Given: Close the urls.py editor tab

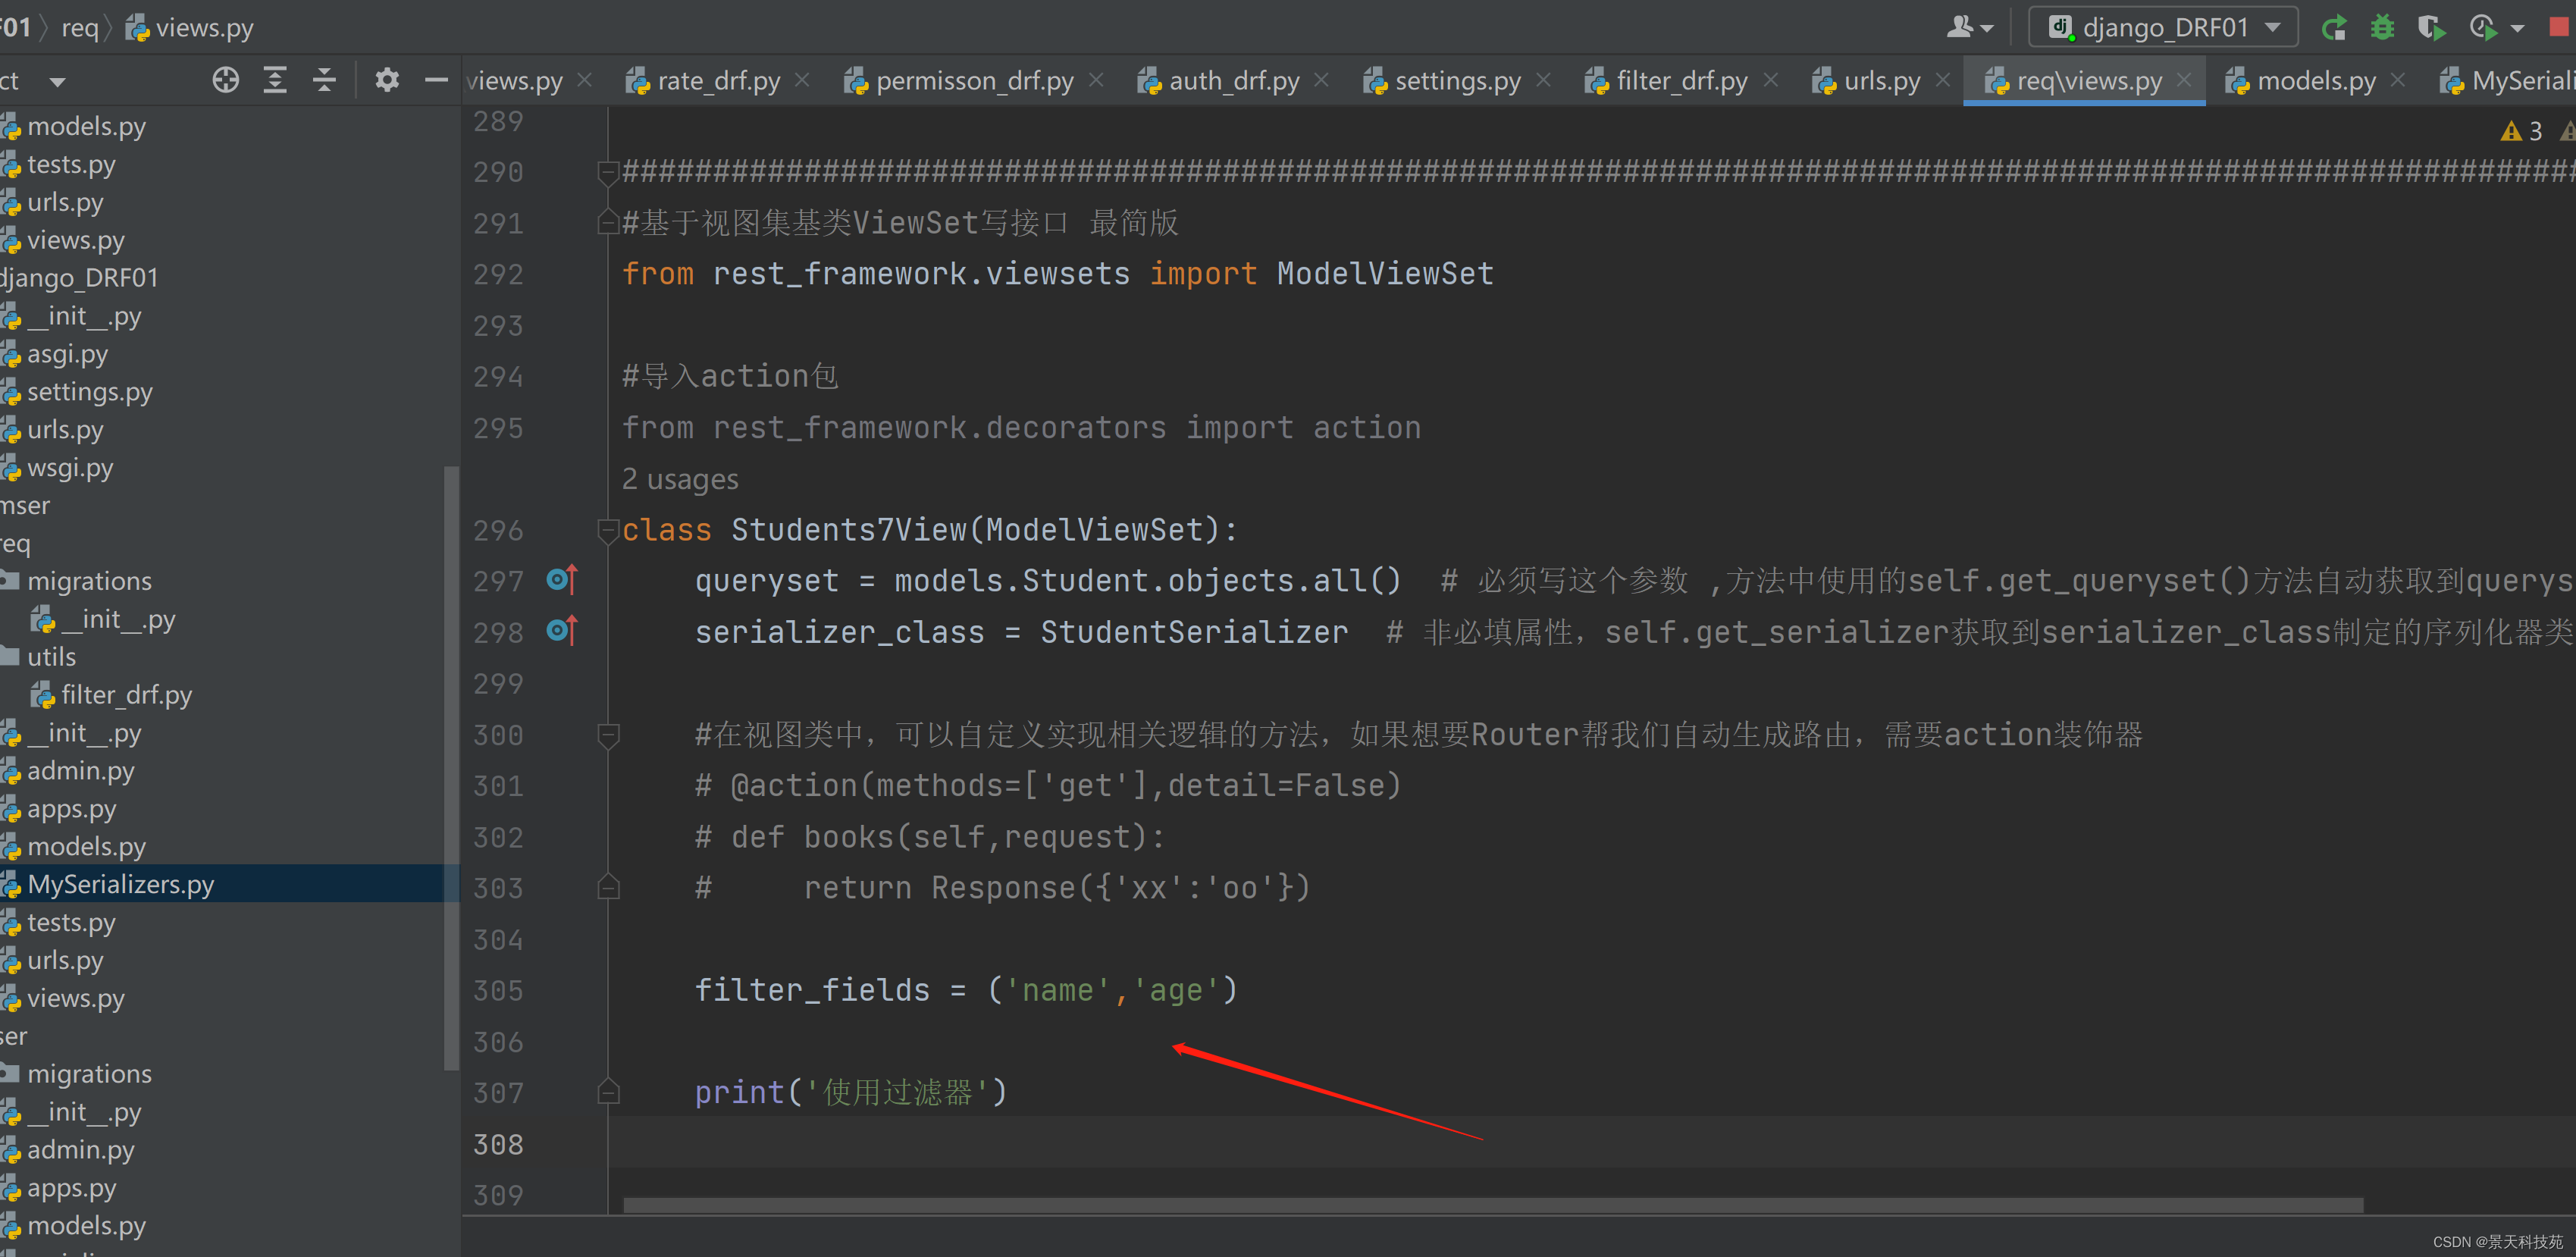Looking at the screenshot, I should pyautogui.click(x=1942, y=80).
